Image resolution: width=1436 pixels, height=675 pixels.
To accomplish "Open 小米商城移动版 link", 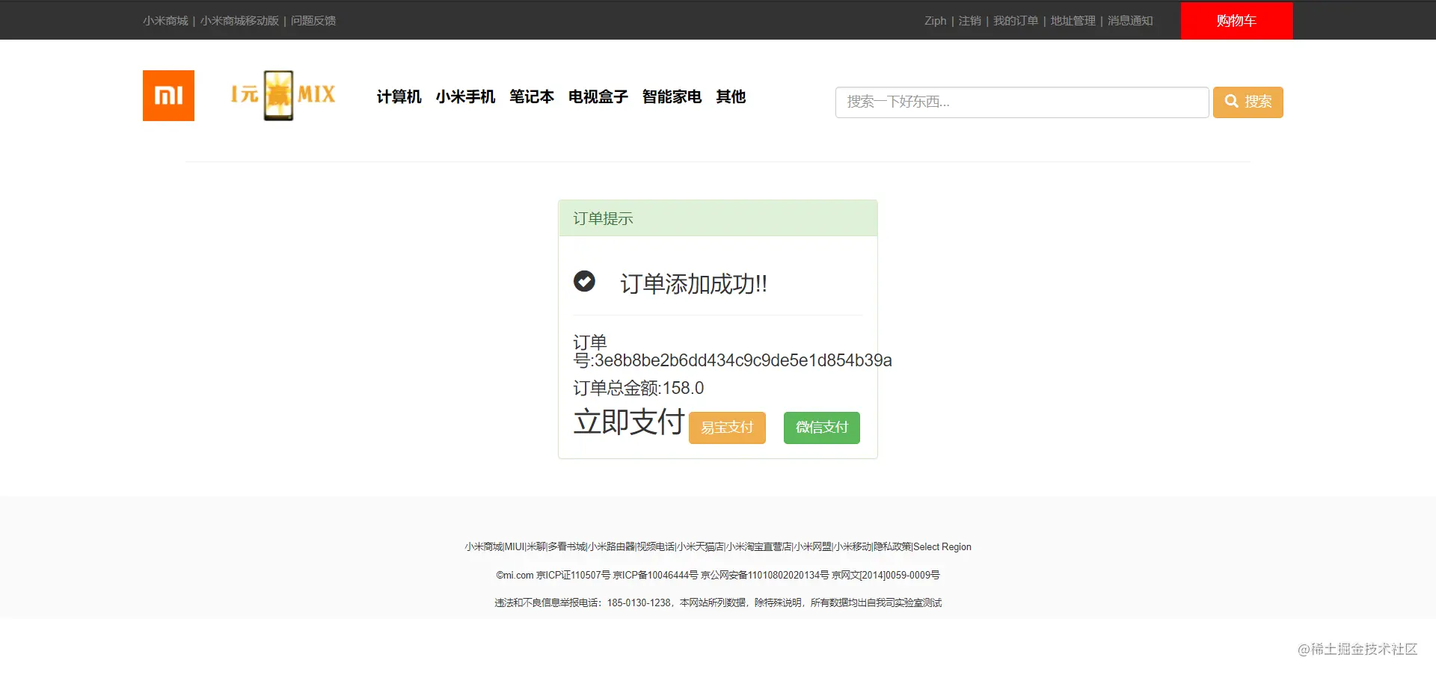I will click(x=239, y=21).
